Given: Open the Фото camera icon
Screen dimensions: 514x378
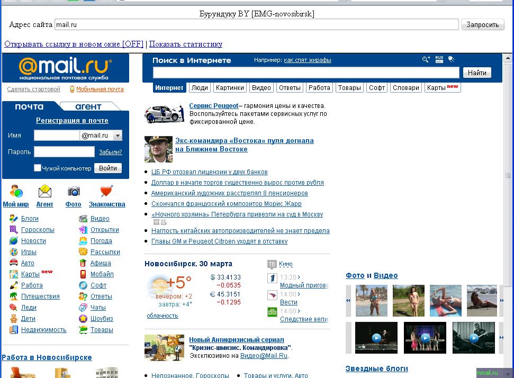Looking at the screenshot, I should (x=74, y=191).
